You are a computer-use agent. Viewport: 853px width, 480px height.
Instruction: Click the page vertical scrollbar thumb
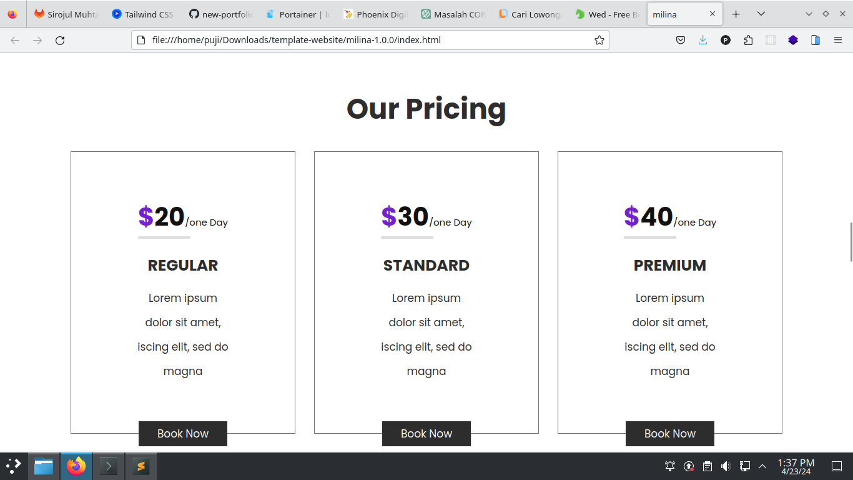[x=851, y=242]
